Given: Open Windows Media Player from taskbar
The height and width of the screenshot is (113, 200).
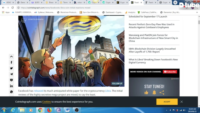Looking at the screenshot, I should coord(31,110).
